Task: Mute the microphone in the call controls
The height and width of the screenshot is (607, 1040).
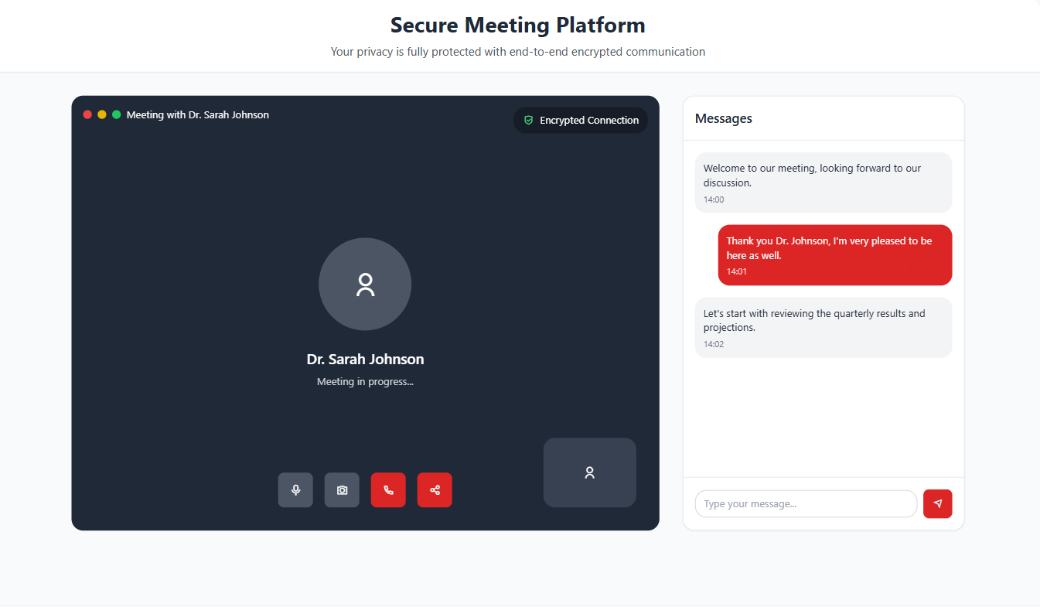Action: (x=295, y=490)
